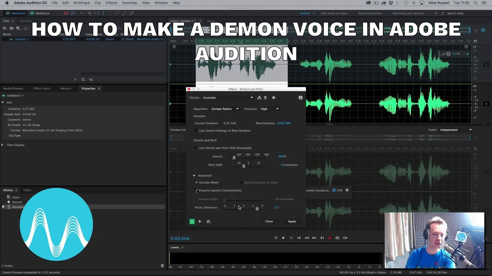Screen dimensions: 492x276
Task: Pause playback in transport controls
Action: click(291, 238)
